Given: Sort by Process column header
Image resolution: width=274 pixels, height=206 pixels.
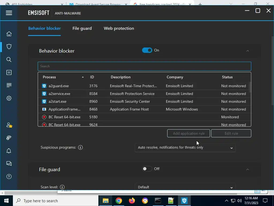Looking at the screenshot, I should point(49,77).
